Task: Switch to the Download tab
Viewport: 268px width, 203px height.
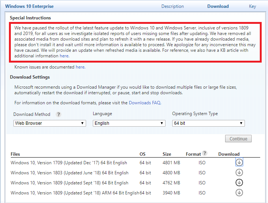Action: [218, 6]
